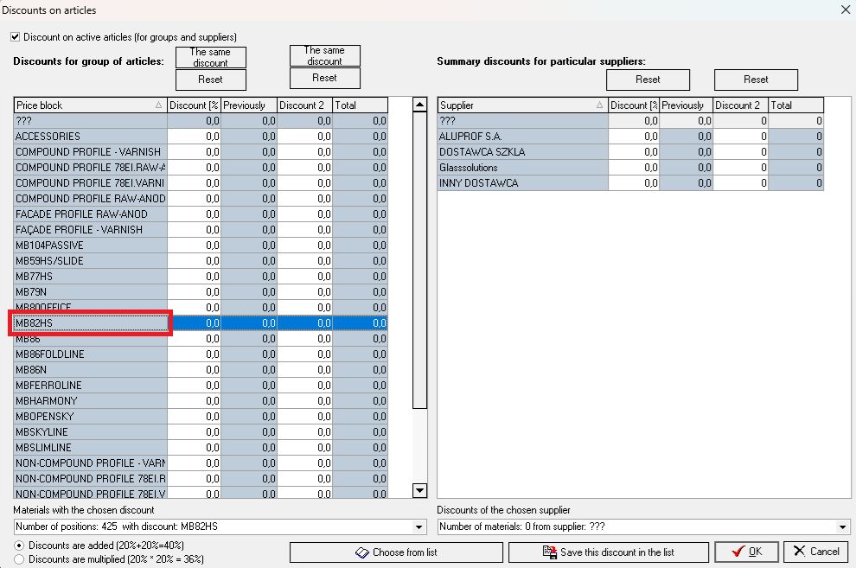This screenshot has height=568, width=856.
Task: Expand Discounts of the chosen supplier dropdown
Action: [x=844, y=527]
